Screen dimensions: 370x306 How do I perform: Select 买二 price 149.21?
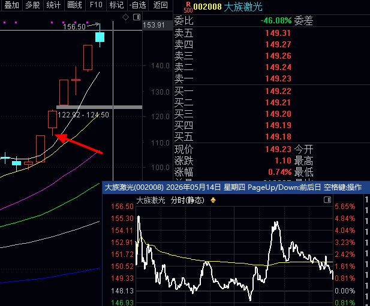point(278,102)
